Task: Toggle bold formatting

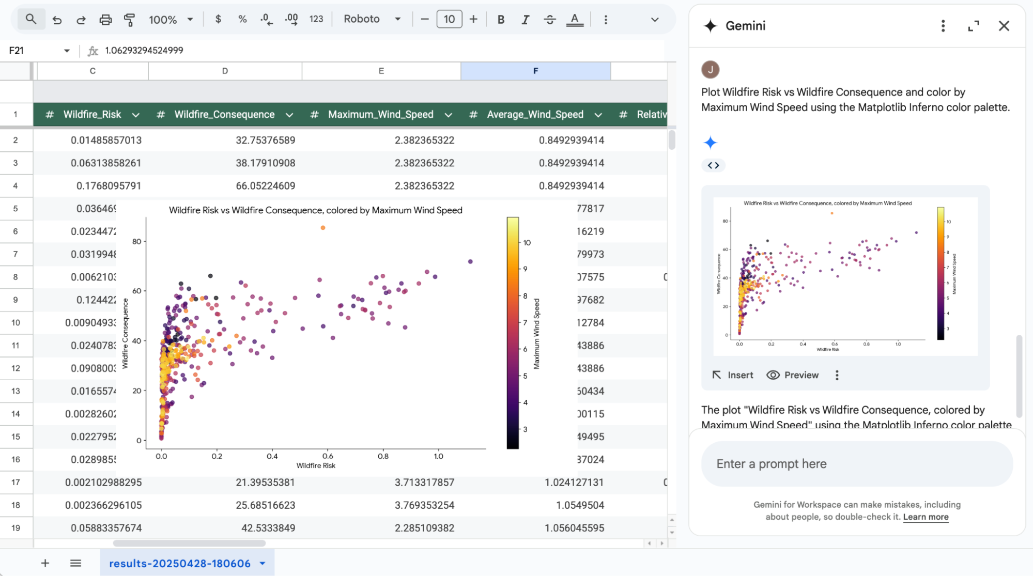Action: pos(501,19)
